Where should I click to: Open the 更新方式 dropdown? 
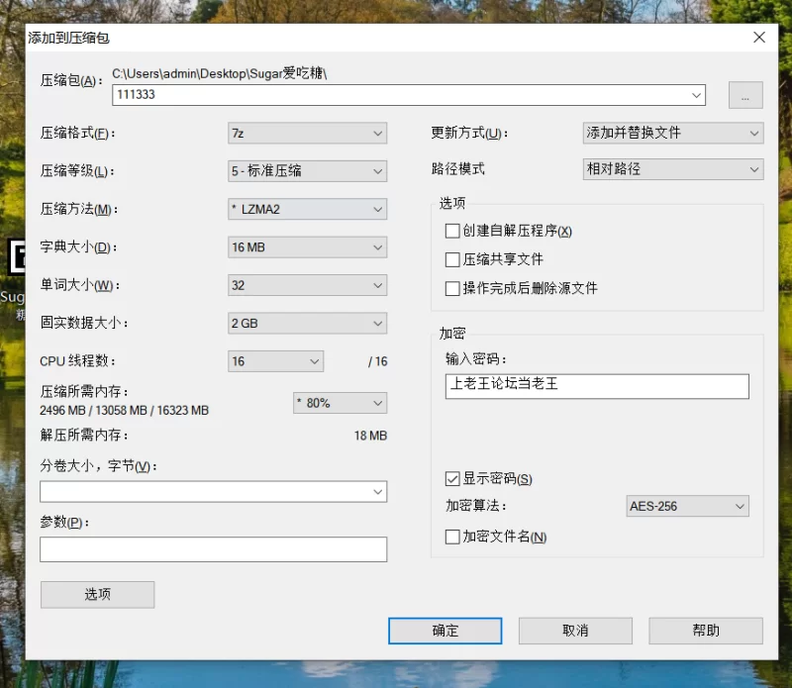coord(672,133)
